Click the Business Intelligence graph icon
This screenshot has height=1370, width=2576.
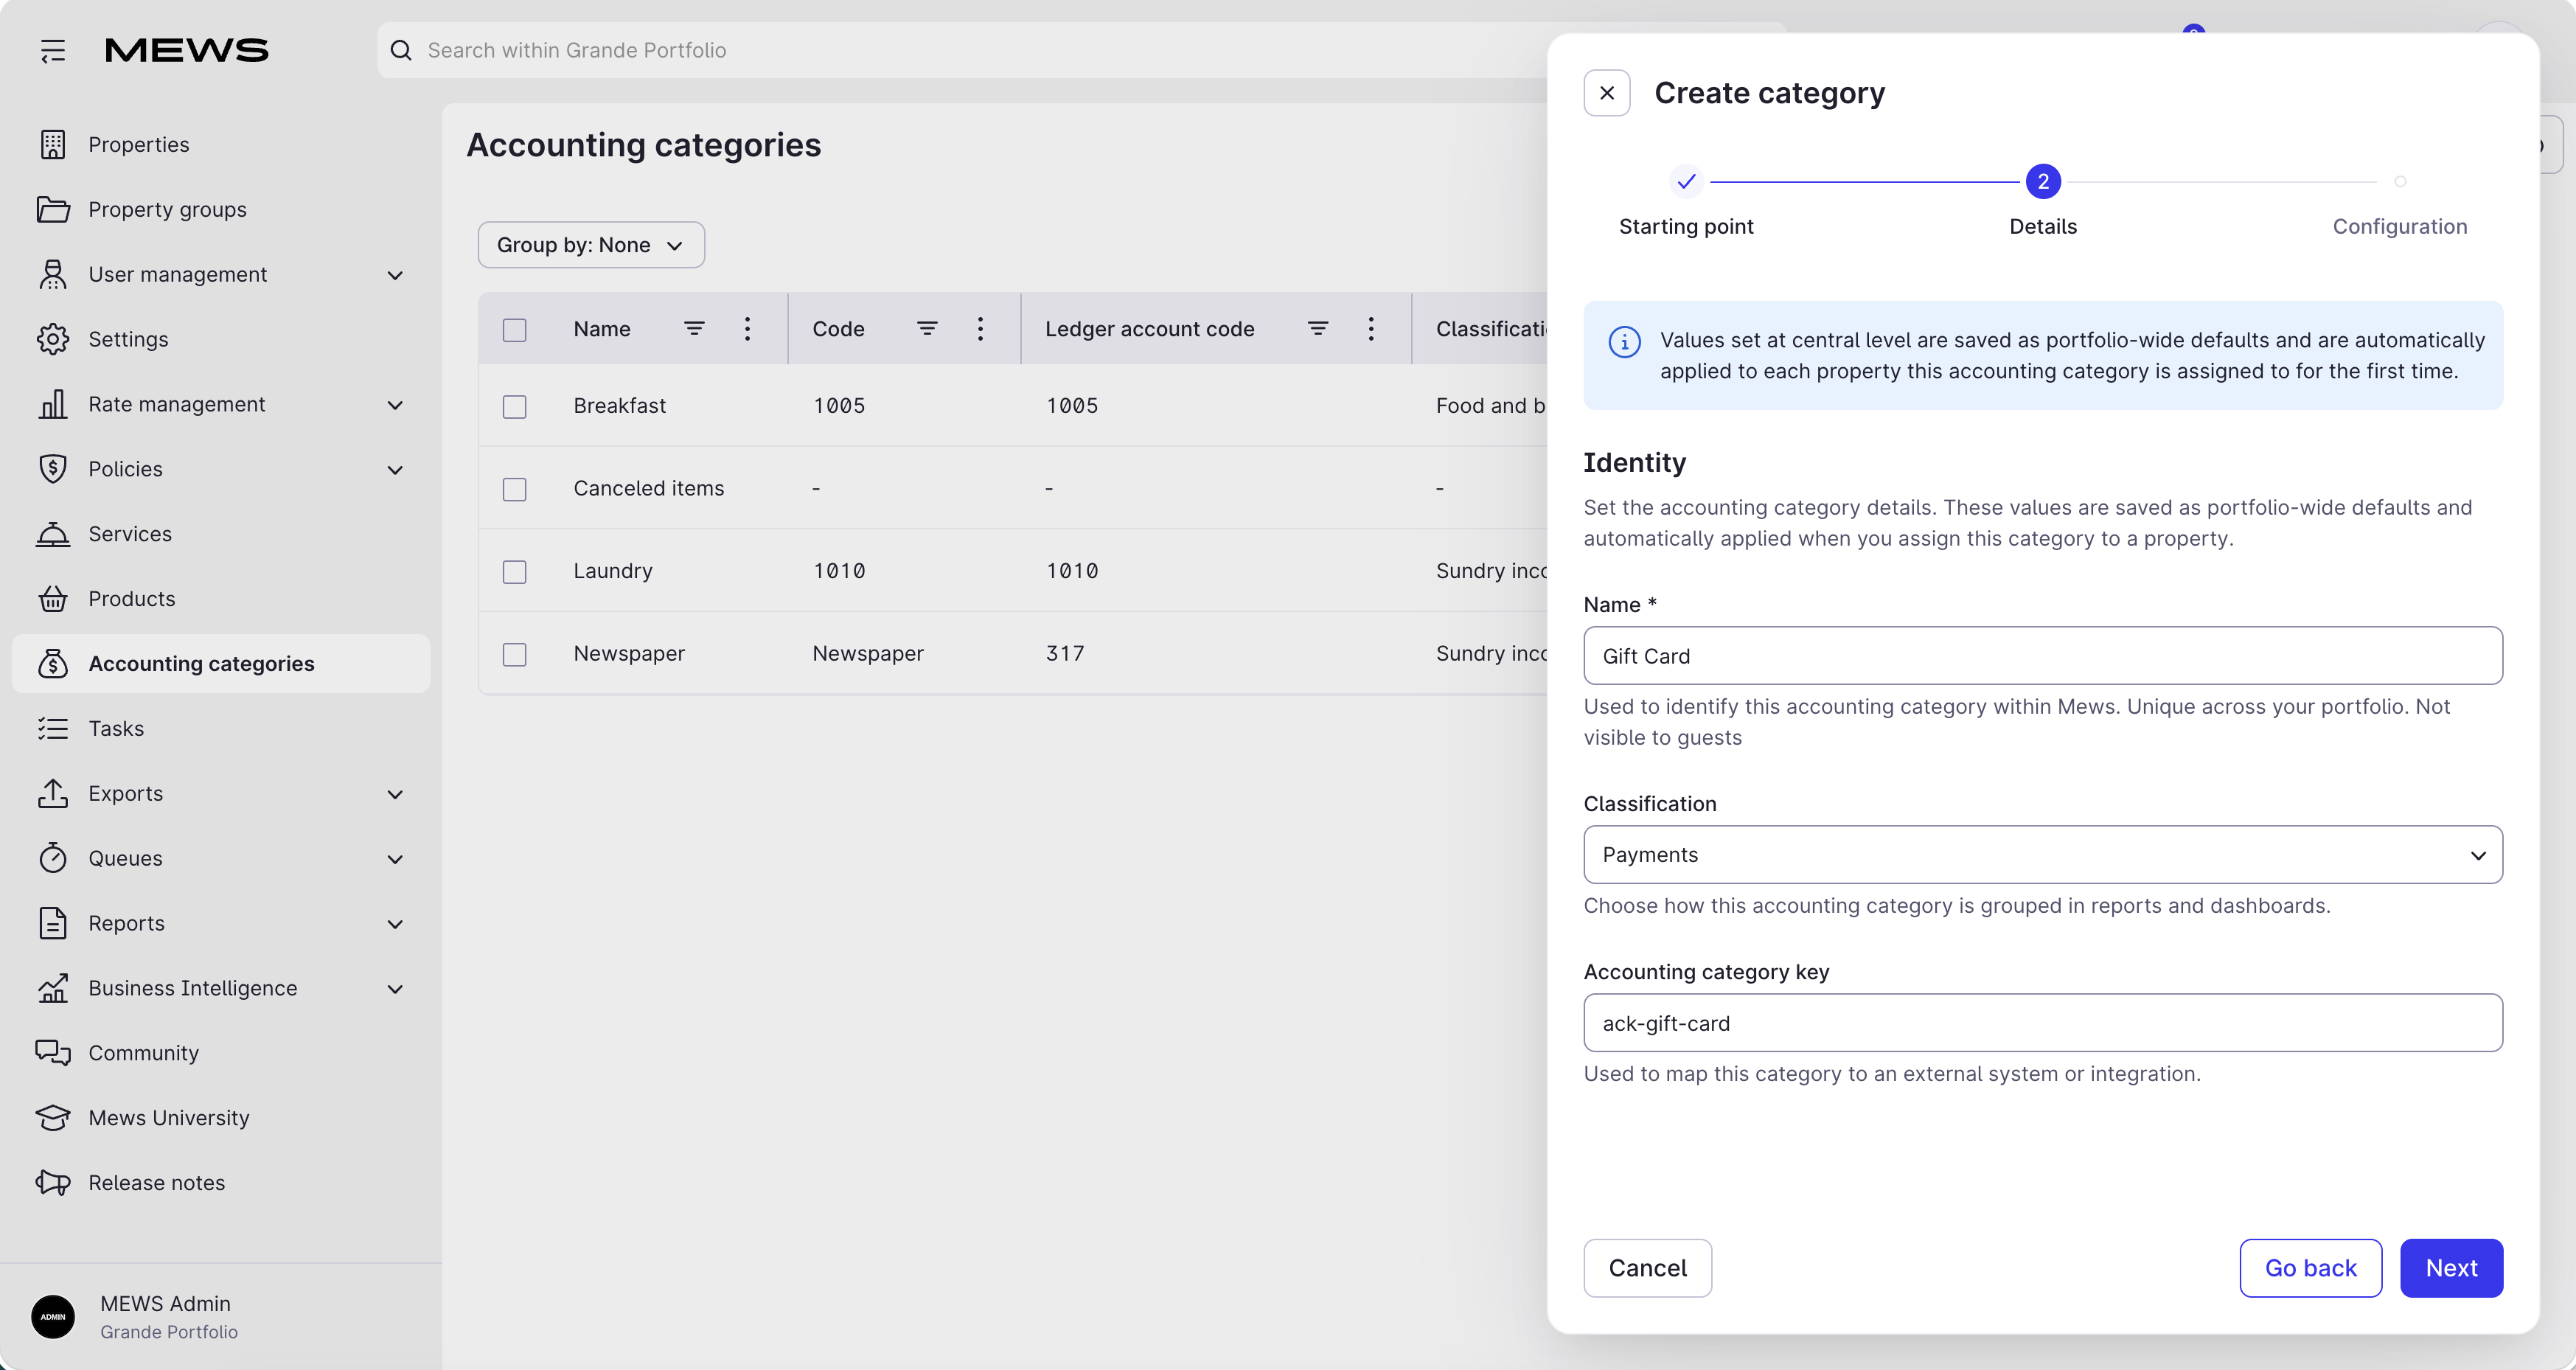click(x=53, y=988)
